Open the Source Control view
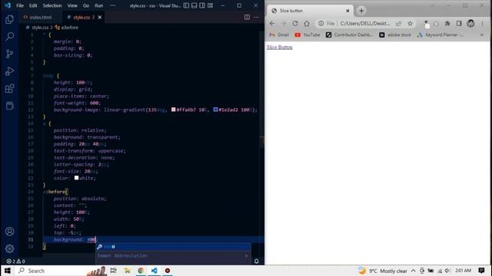Screen dimensions: 492x276 click(9, 54)
